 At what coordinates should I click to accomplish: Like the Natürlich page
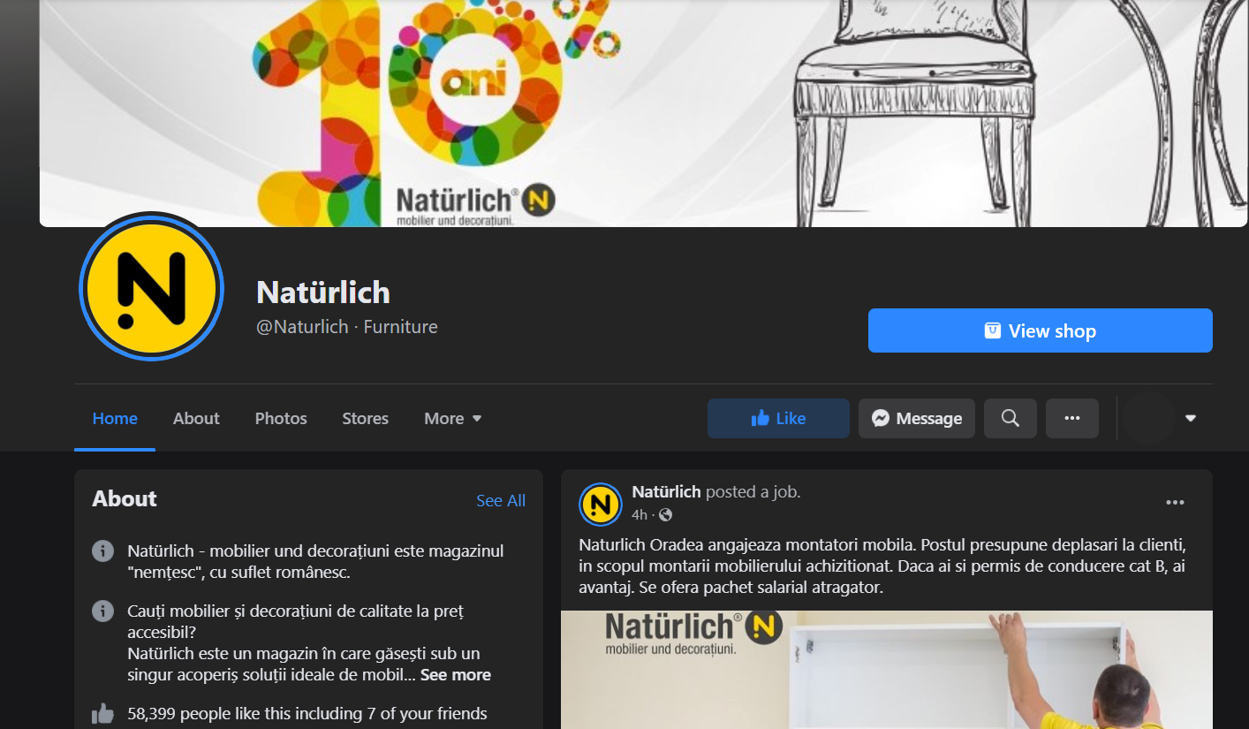[778, 419]
